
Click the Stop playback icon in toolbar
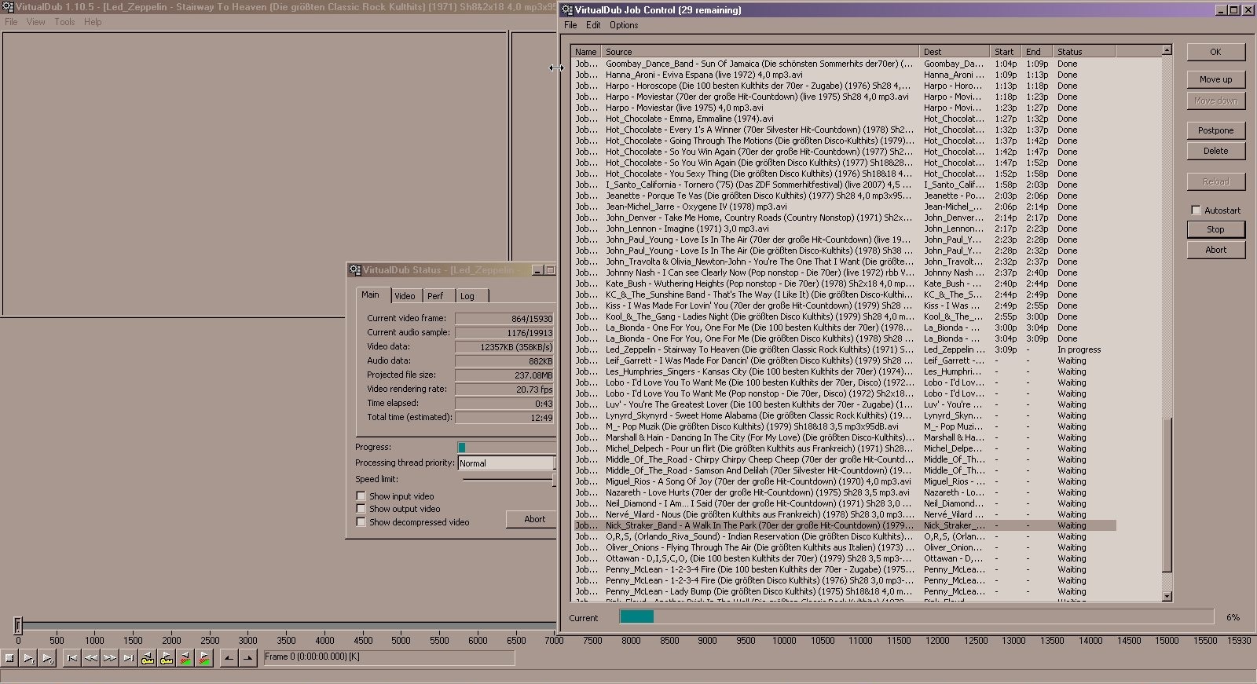coord(9,658)
